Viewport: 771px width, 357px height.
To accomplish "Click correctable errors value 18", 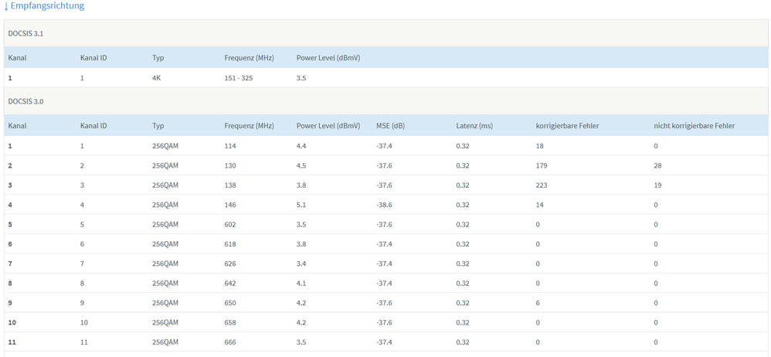I will [x=539, y=146].
